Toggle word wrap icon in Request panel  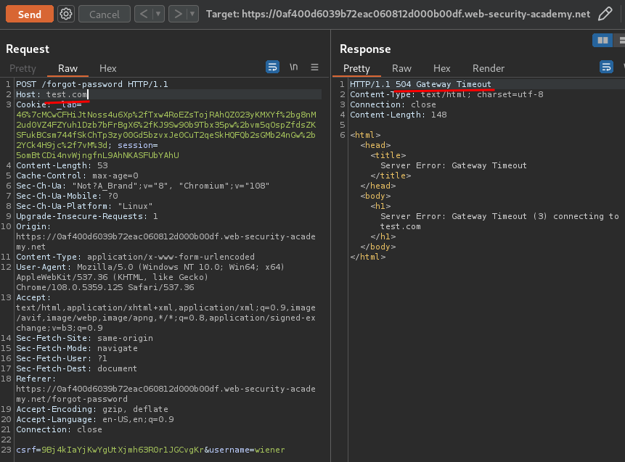(x=272, y=67)
